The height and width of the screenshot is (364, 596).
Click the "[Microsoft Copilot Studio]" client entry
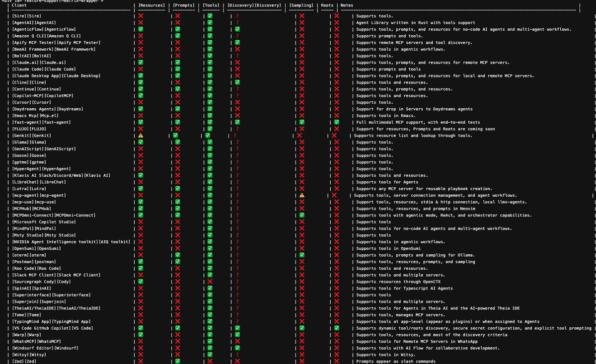pos(44,221)
